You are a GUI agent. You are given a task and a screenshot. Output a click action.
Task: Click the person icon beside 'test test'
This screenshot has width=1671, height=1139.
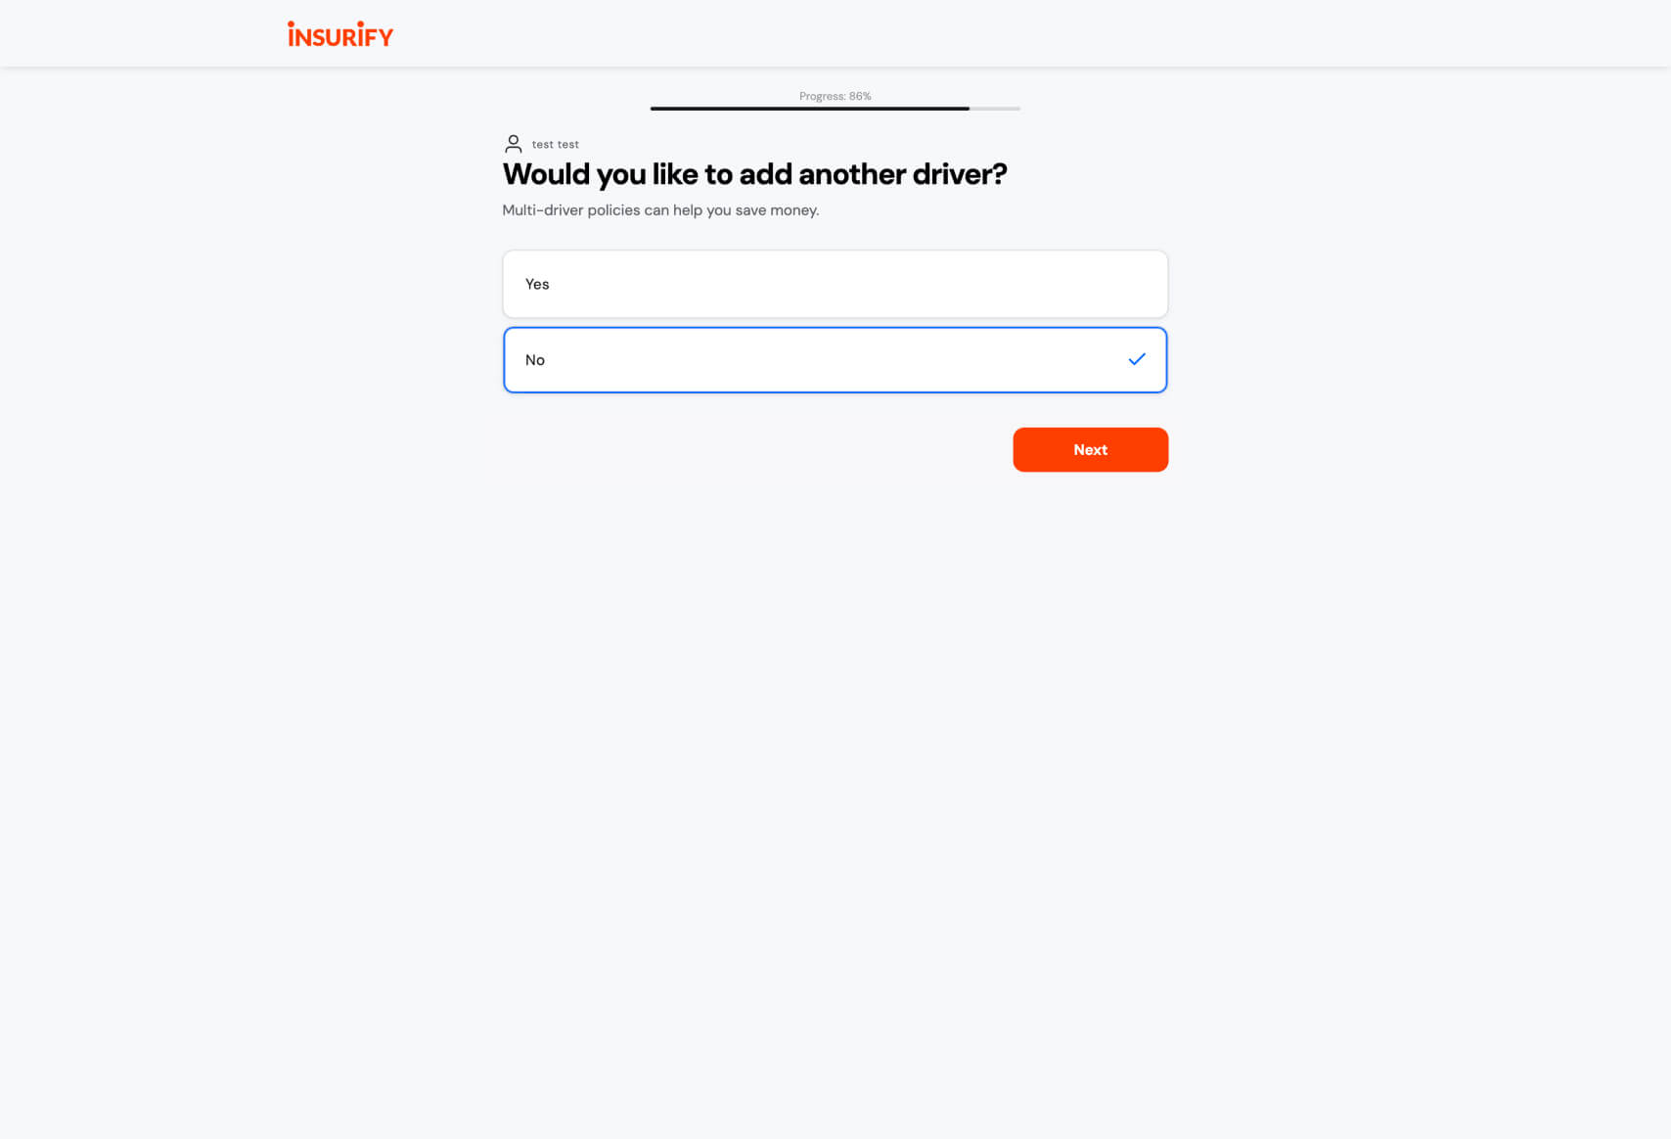click(x=513, y=144)
